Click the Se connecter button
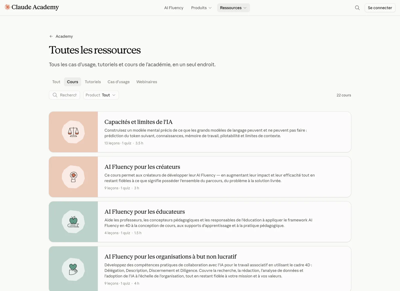The width and height of the screenshot is (400, 291). click(380, 8)
